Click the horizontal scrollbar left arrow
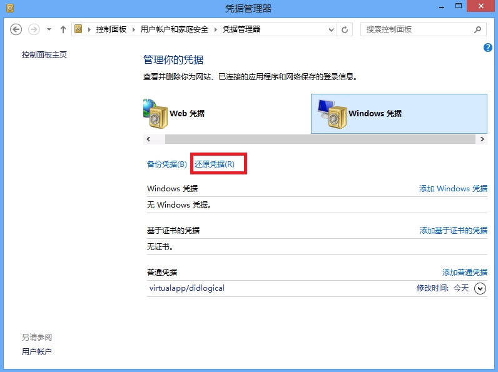 tap(148, 139)
